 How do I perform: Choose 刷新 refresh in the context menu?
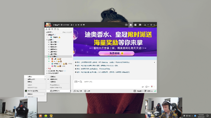click(35, 82)
